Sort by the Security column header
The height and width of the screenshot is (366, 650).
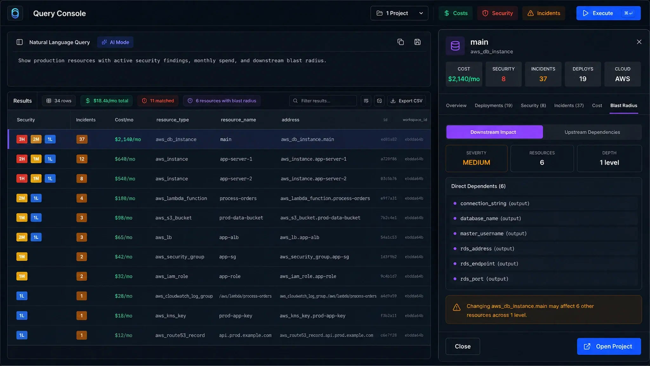pyautogui.click(x=26, y=120)
